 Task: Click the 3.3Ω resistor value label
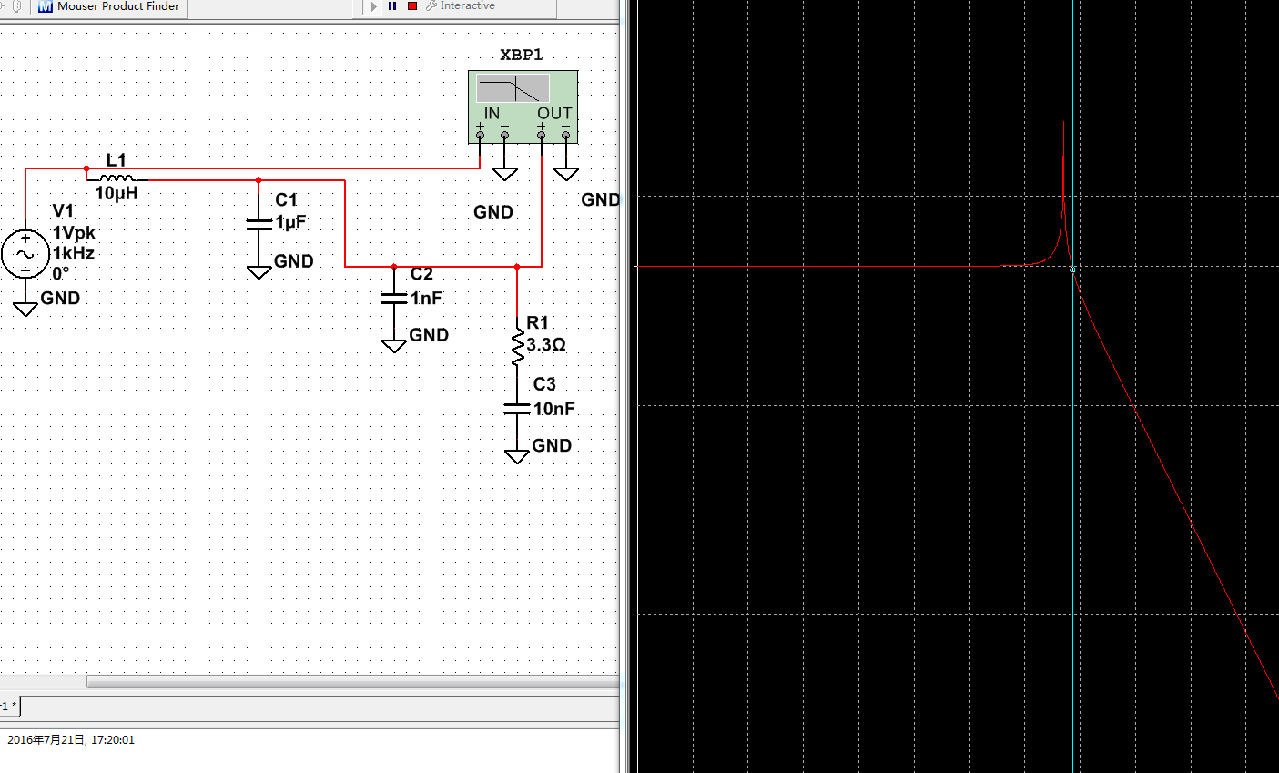click(x=546, y=345)
